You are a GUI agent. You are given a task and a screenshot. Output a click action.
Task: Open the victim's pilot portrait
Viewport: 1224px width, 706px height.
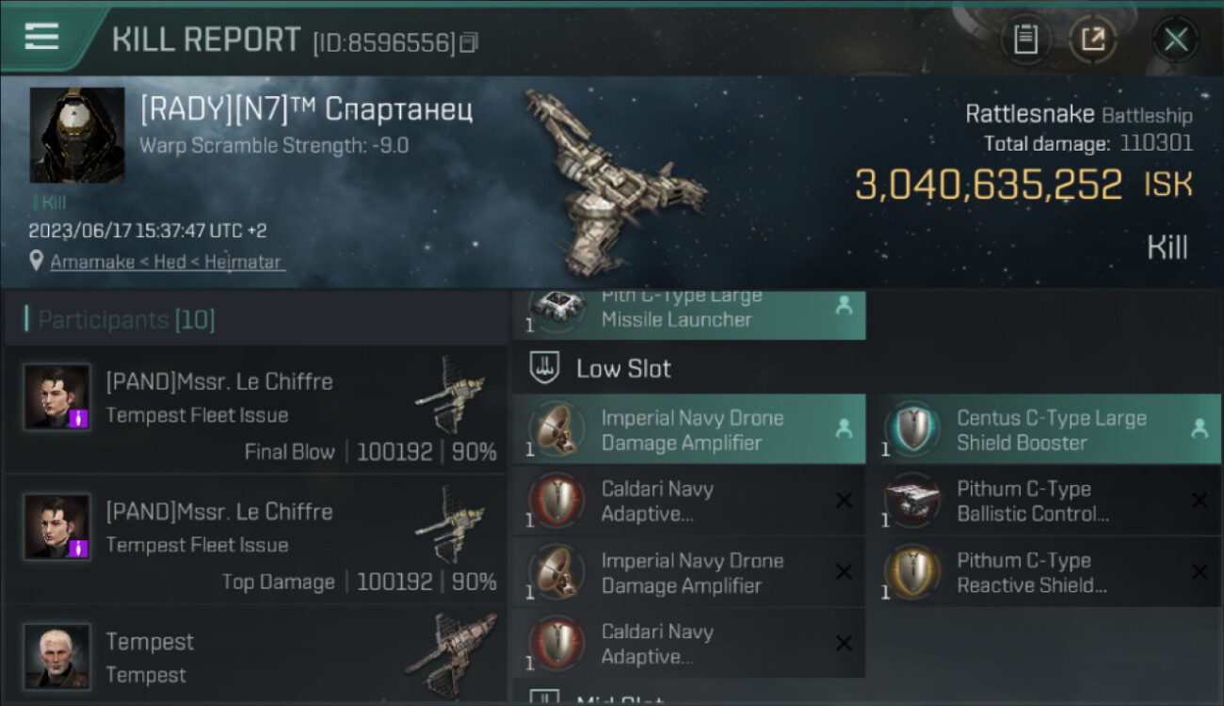point(77,136)
